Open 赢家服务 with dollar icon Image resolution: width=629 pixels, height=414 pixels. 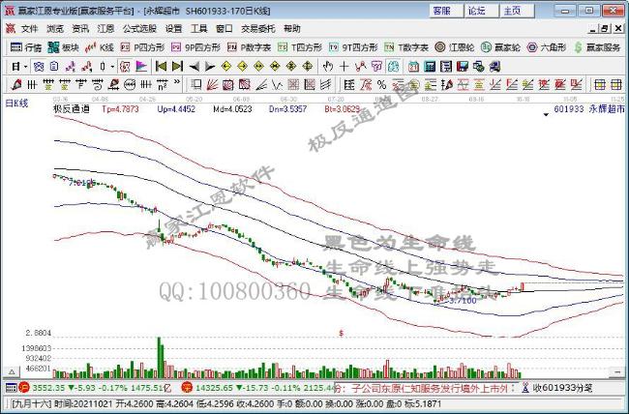[597, 47]
